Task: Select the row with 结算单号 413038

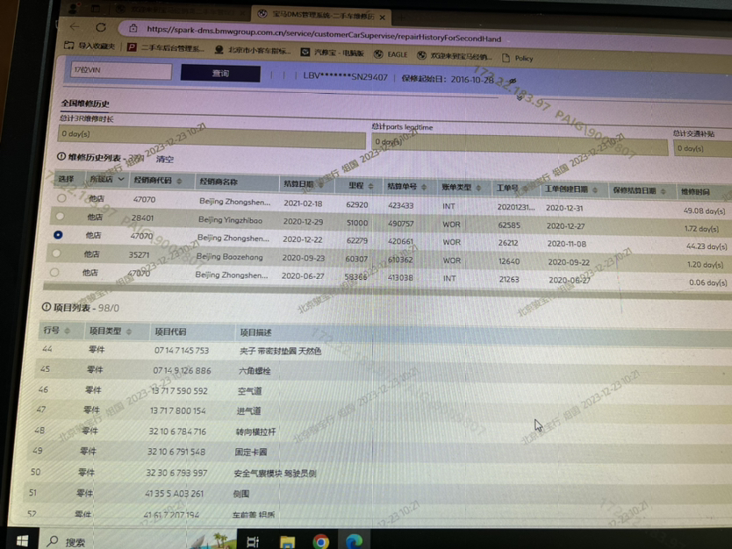Action: tap(54, 272)
